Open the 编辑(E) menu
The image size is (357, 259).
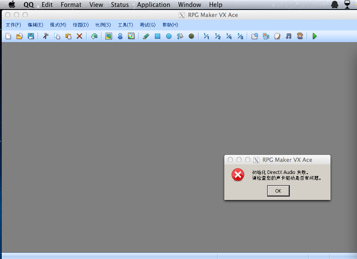pos(36,25)
